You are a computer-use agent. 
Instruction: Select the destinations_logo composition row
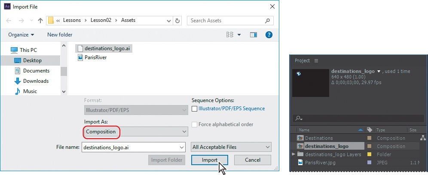point(358,146)
